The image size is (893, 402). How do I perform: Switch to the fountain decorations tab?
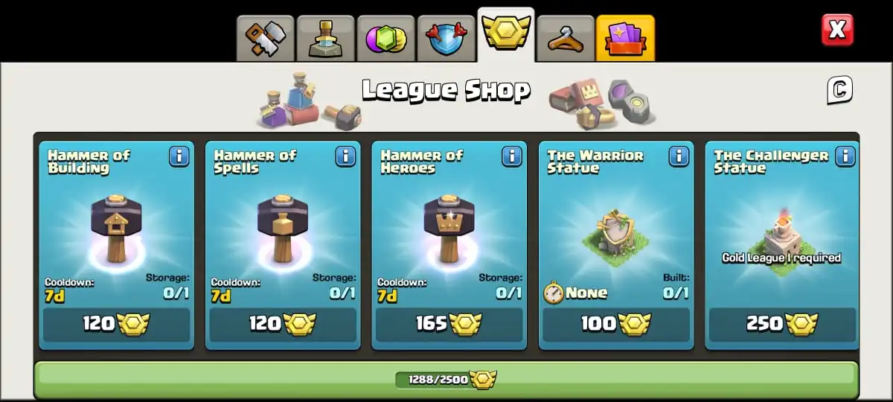(x=326, y=38)
